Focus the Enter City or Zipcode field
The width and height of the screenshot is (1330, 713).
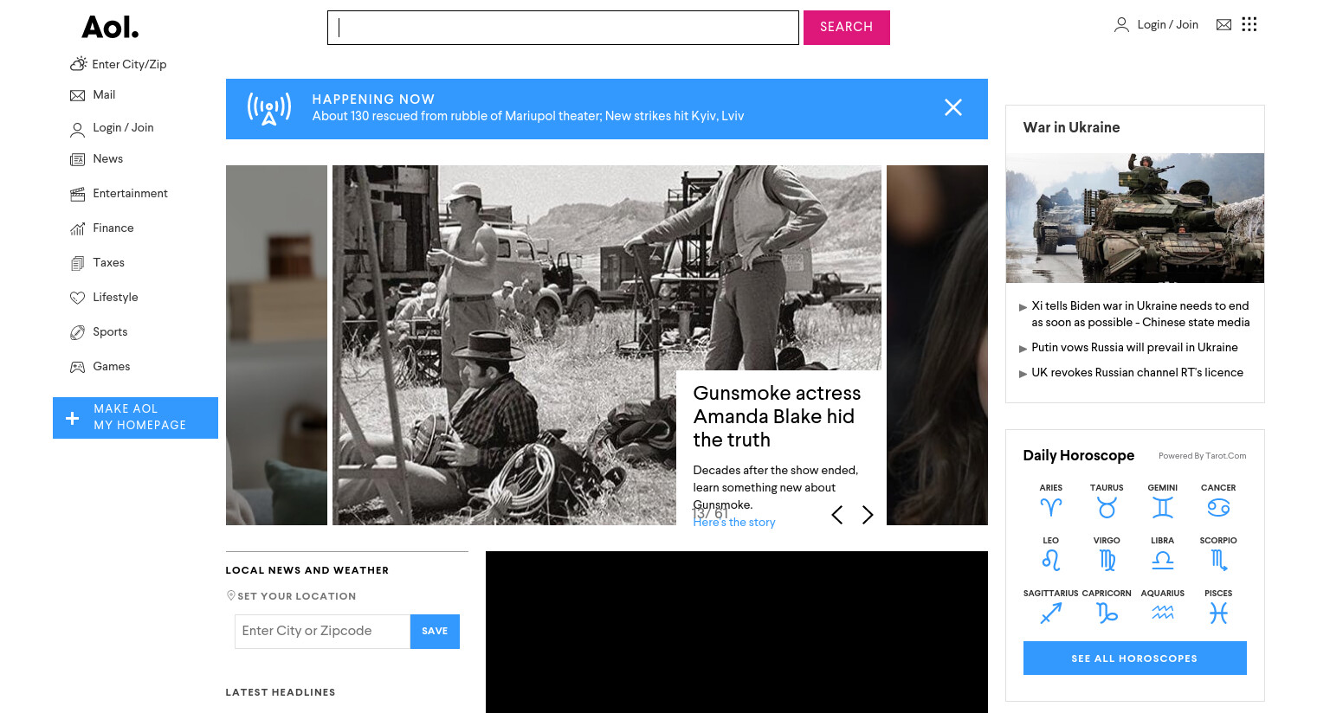(322, 632)
